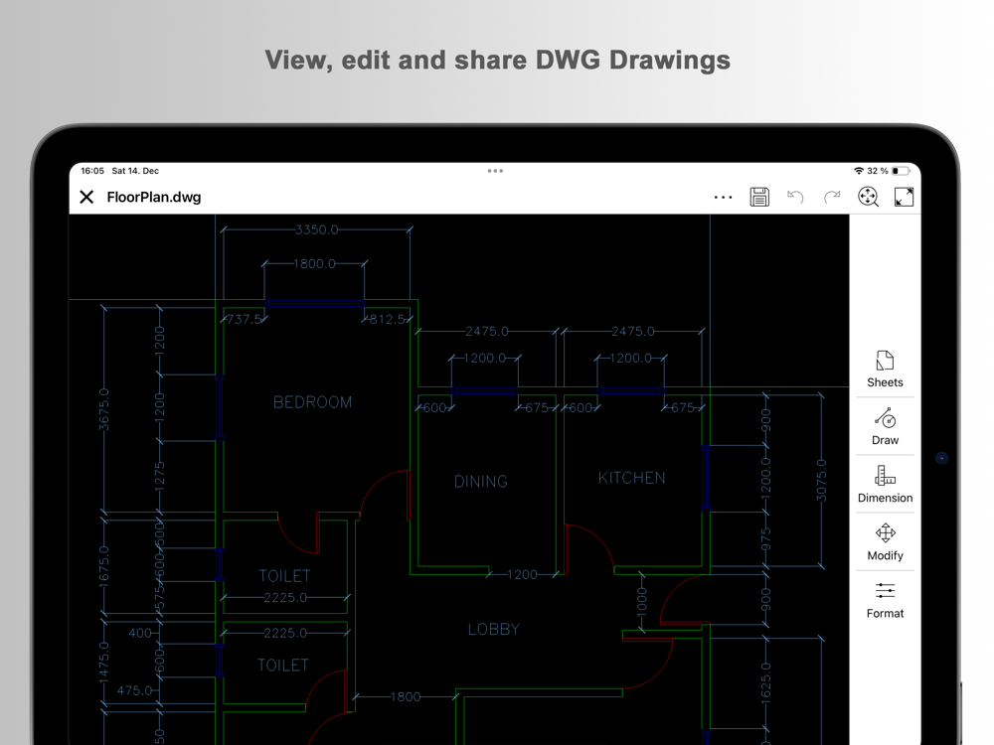Select the red kitchen door arc
994x745 pixels.
(x=589, y=548)
